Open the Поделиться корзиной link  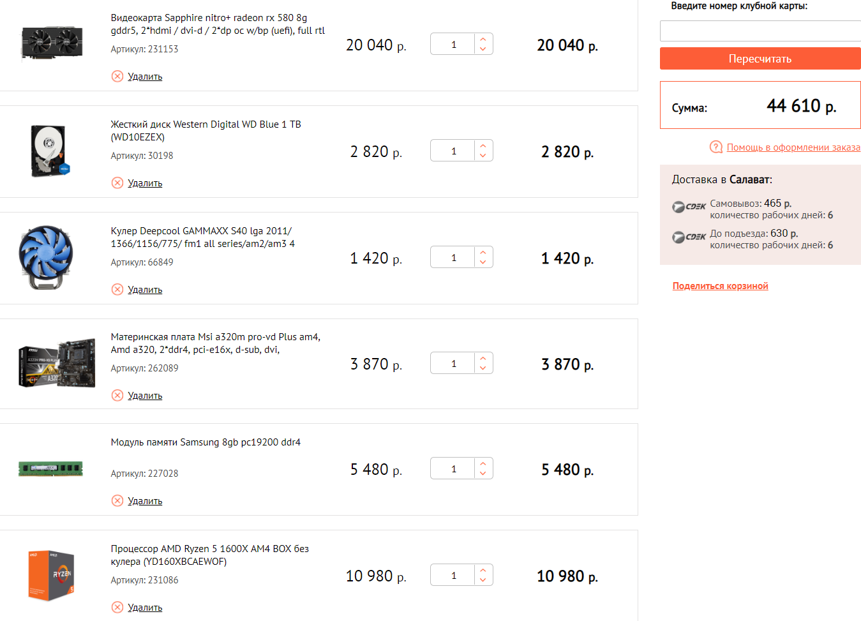tap(720, 286)
